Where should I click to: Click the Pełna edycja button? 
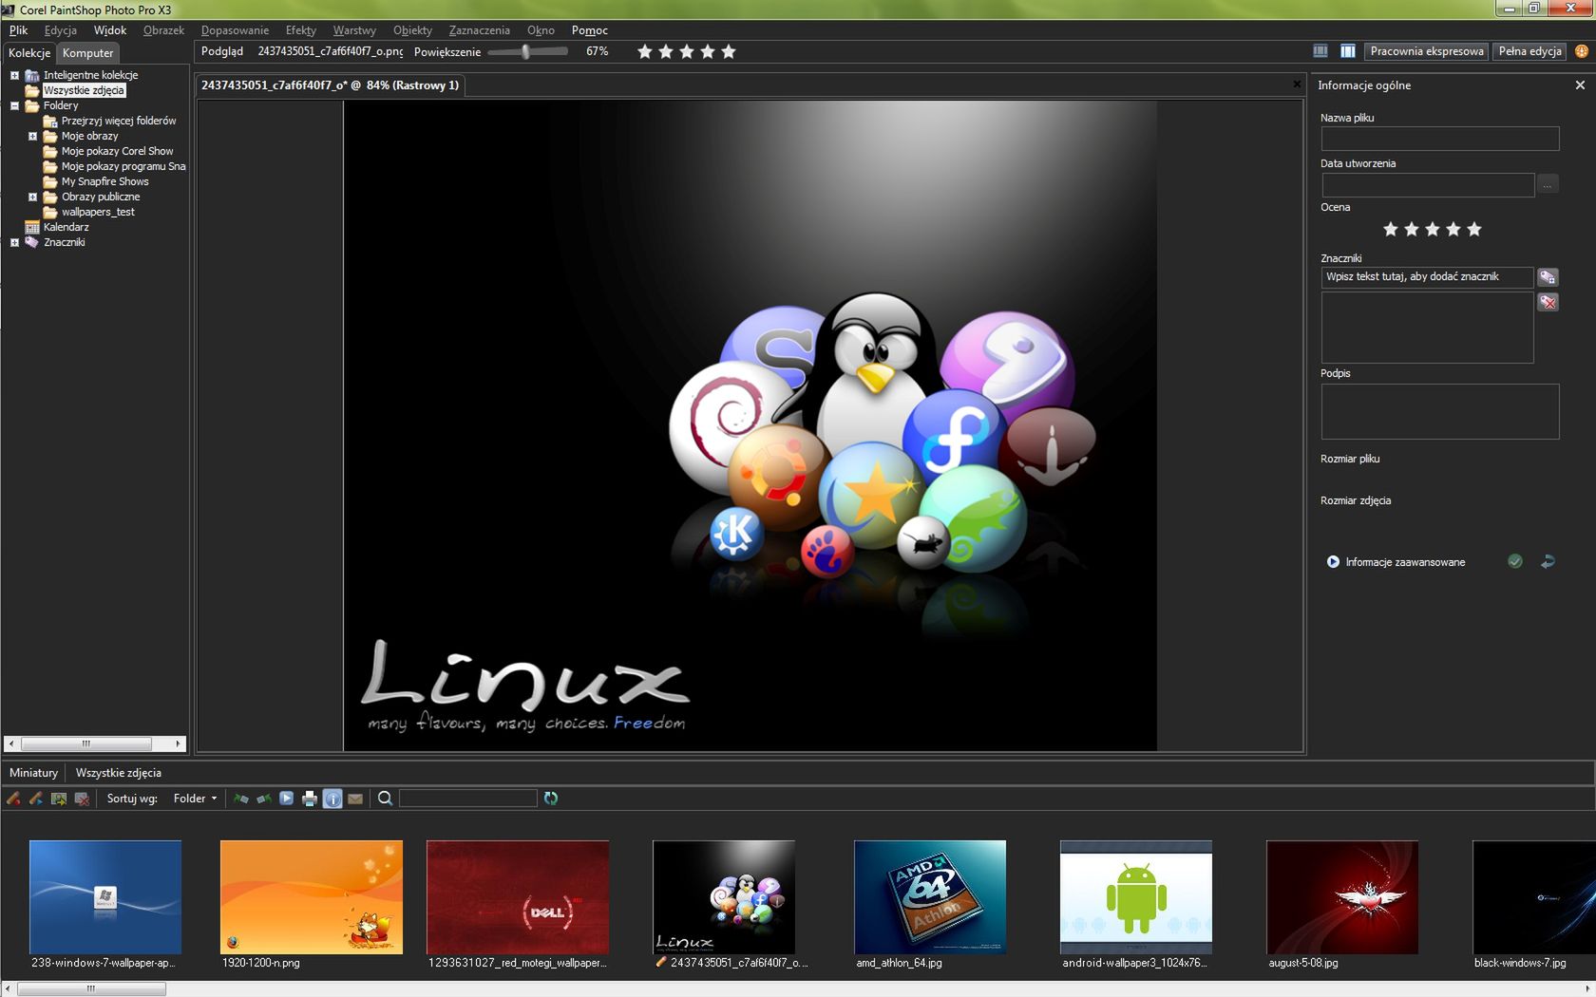(x=1529, y=51)
